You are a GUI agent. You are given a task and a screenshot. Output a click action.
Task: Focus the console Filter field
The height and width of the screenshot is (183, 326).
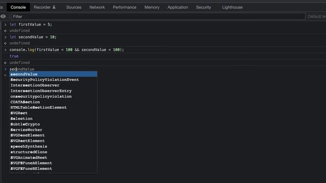point(158,16)
